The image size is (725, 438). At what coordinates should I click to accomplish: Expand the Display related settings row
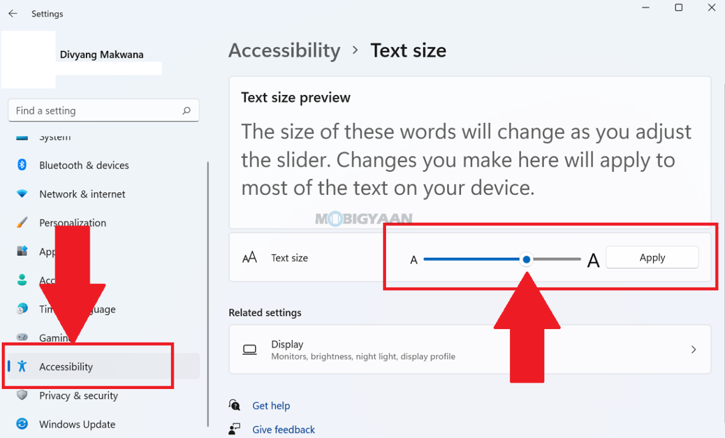(695, 349)
